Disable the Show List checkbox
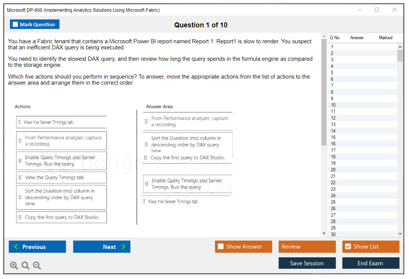 (348, 247)
